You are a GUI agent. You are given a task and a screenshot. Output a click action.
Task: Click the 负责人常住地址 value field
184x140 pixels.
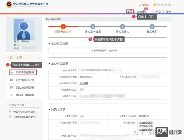(122, 136)
